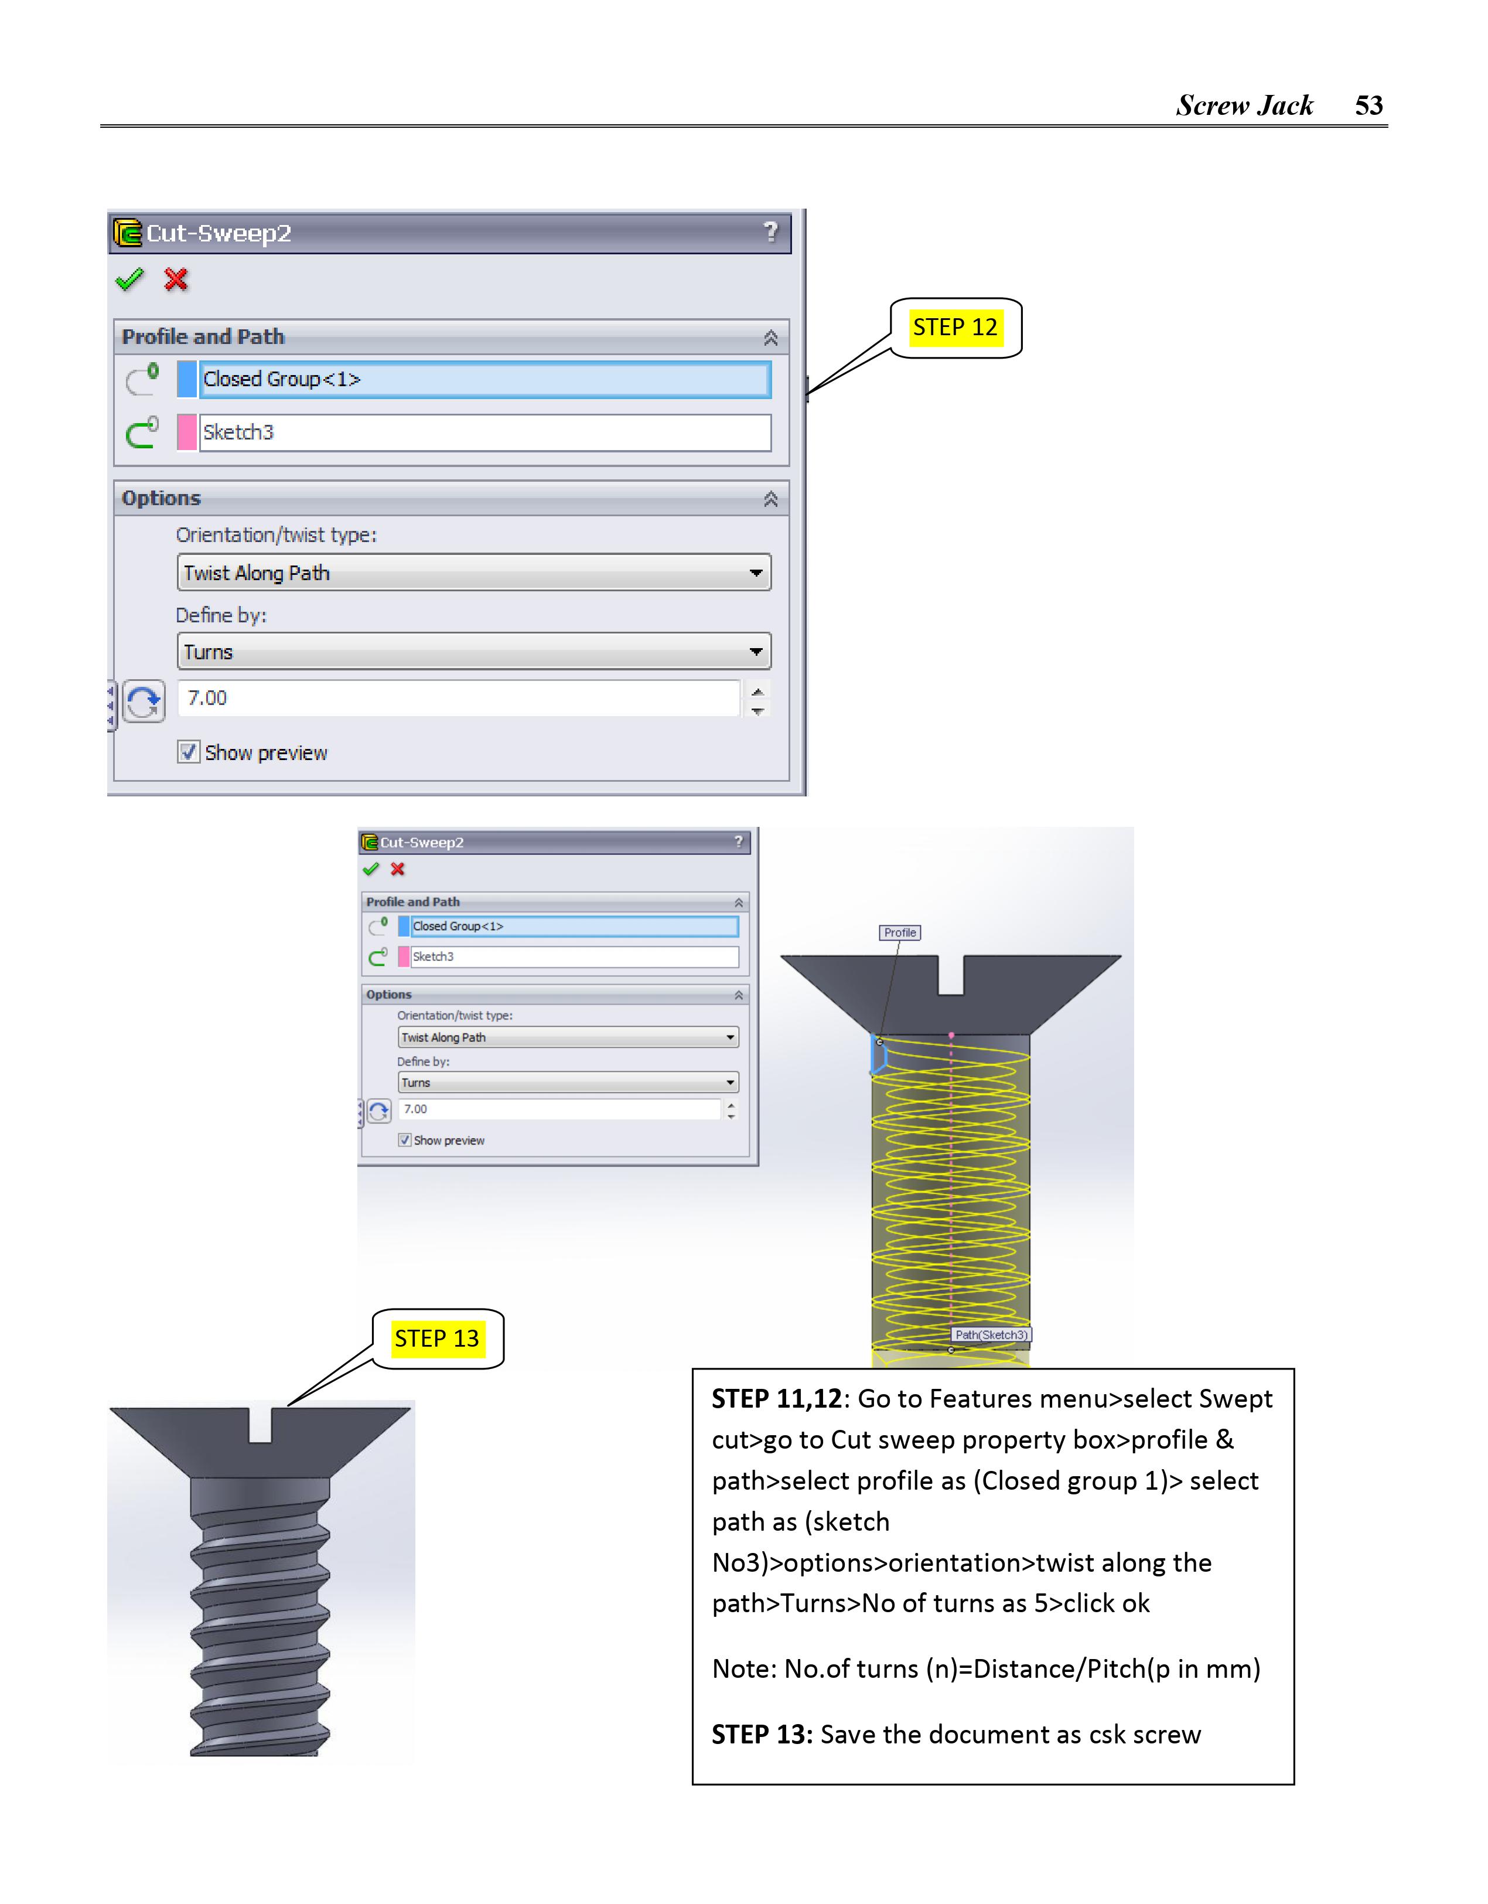Screen dimensions: 1488x1904
Task: Click red X cancel in large Cut-Sweep2 panel
Action: [x=176, y=279]
